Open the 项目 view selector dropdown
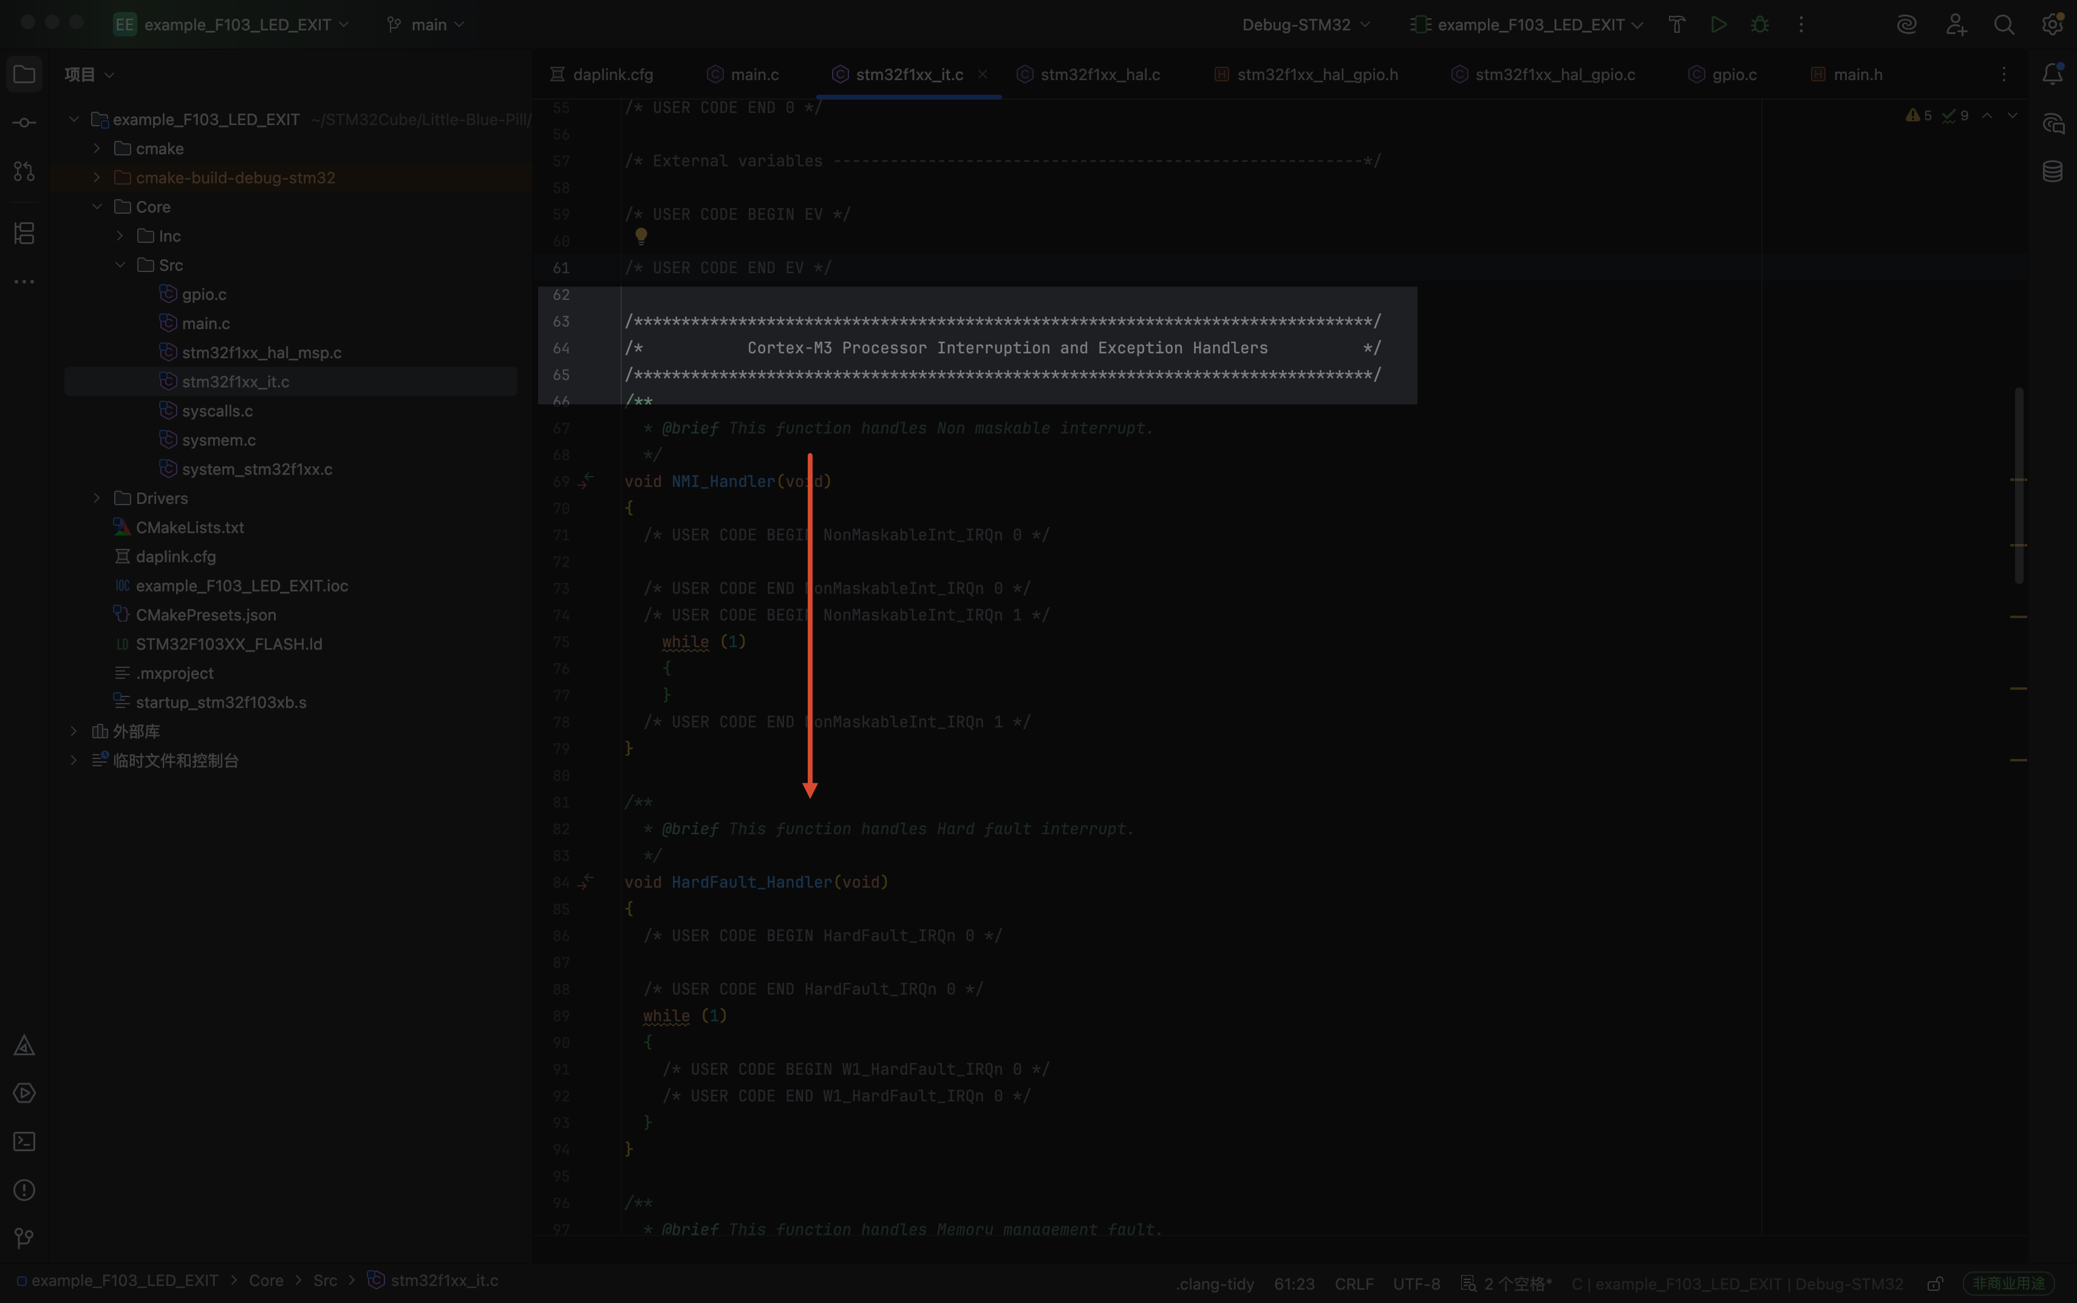2077x1303 pixels. click(90, 74)
